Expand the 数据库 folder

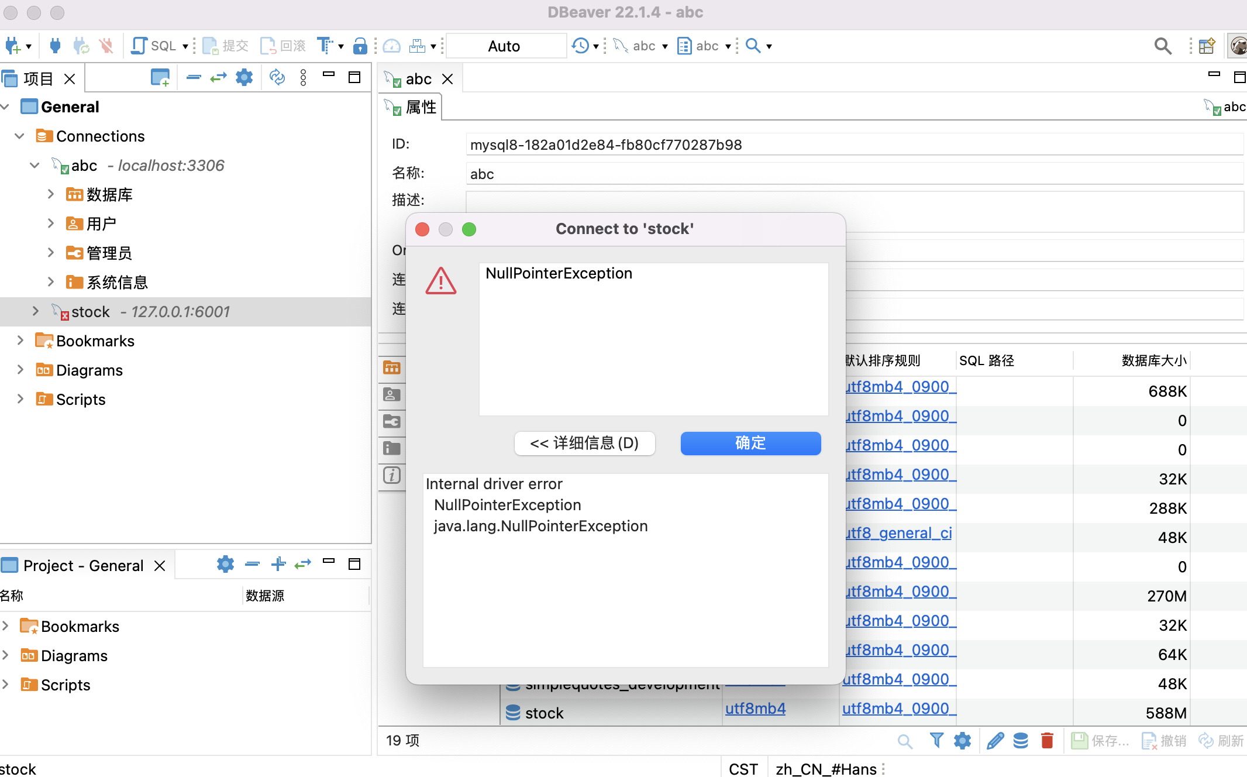pyautogui.click(x=51, y=194)
